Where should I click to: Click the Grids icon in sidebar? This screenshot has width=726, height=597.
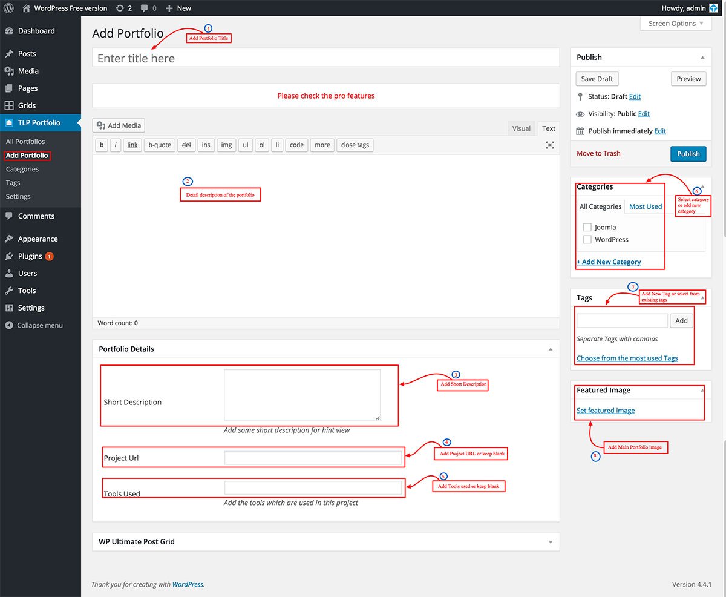[x=9, y=105]
